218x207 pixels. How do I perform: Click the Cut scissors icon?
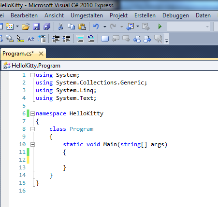[60, 27]
